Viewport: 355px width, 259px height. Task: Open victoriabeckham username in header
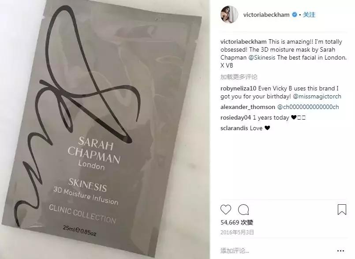pyautogui.click(x=266, y=15)
